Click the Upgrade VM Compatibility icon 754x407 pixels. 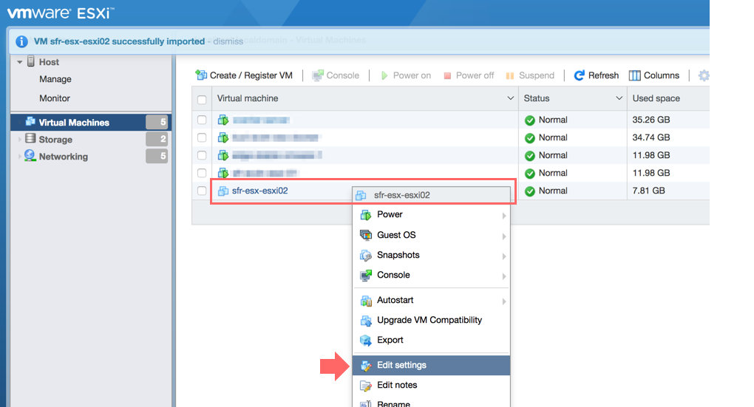(x=366, y=321)
